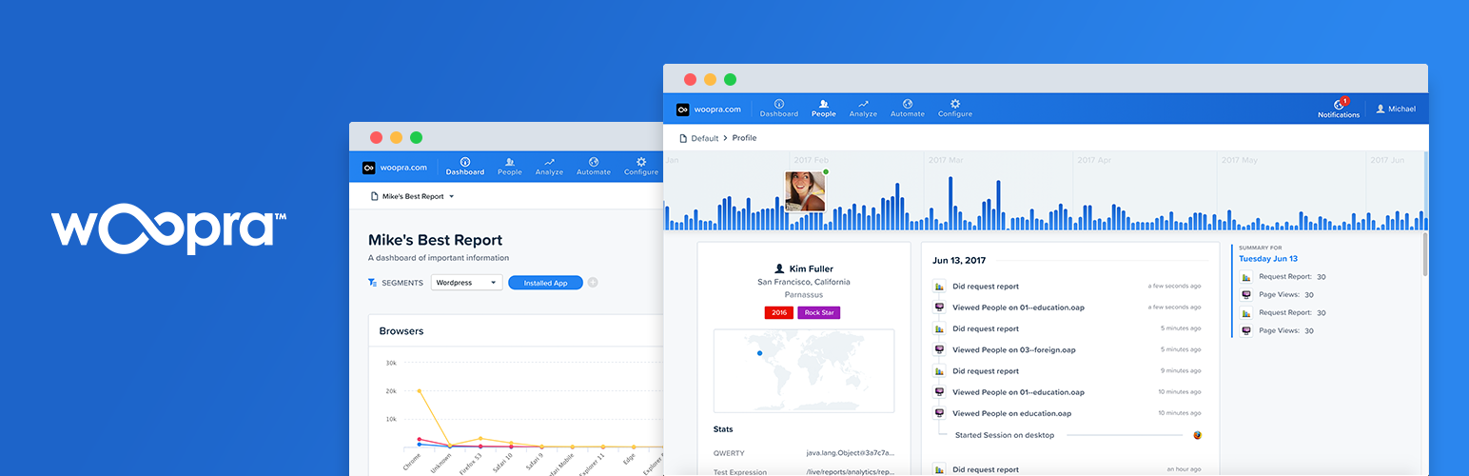This screenshot has height=476, width=1469.
Task: Click Kim Fuller's avatar photo on the timeline
Action: coord(804,191)
